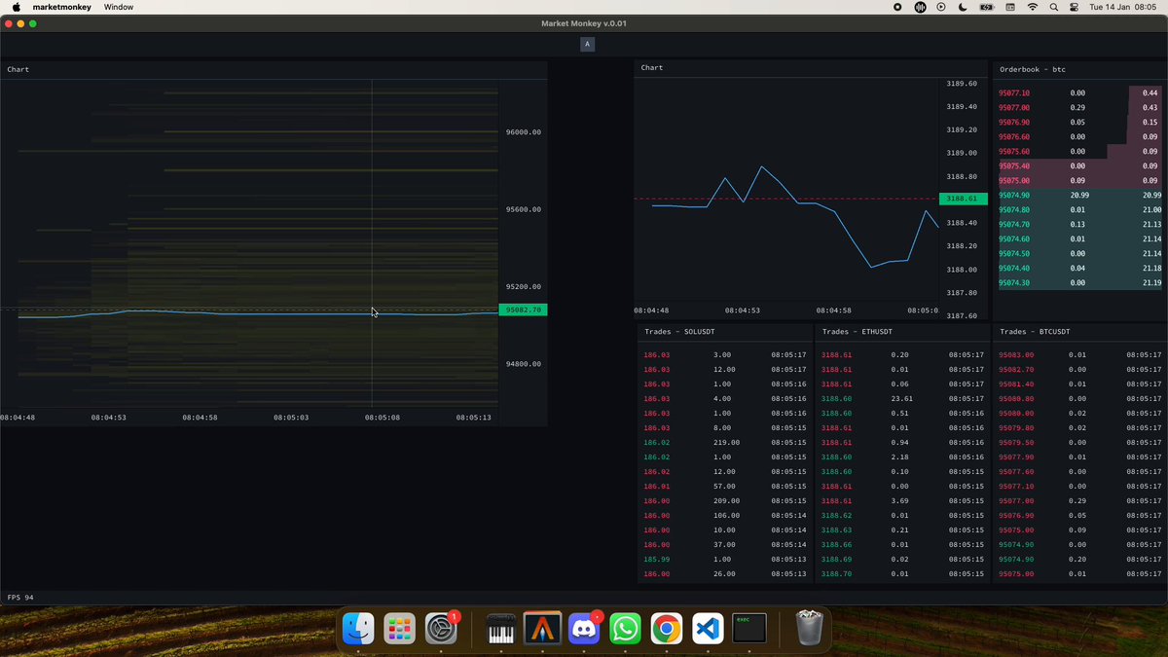The height and width of the screenshot is (657, 1168).
Task: Click the SOLUSDT trade with quantity 219.00
Action: point(726,443)
